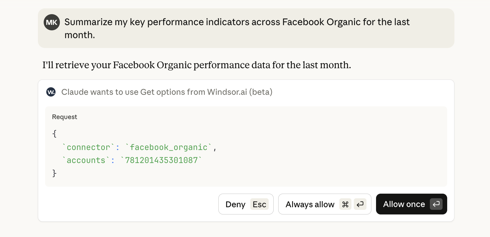This screenshot has width=490, height=237.
Task: Click the accounts key in the request
Action: click(86, 160)
